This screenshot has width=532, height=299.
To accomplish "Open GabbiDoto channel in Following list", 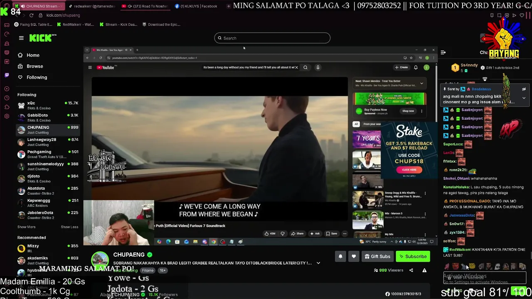I will pos(48,118).
